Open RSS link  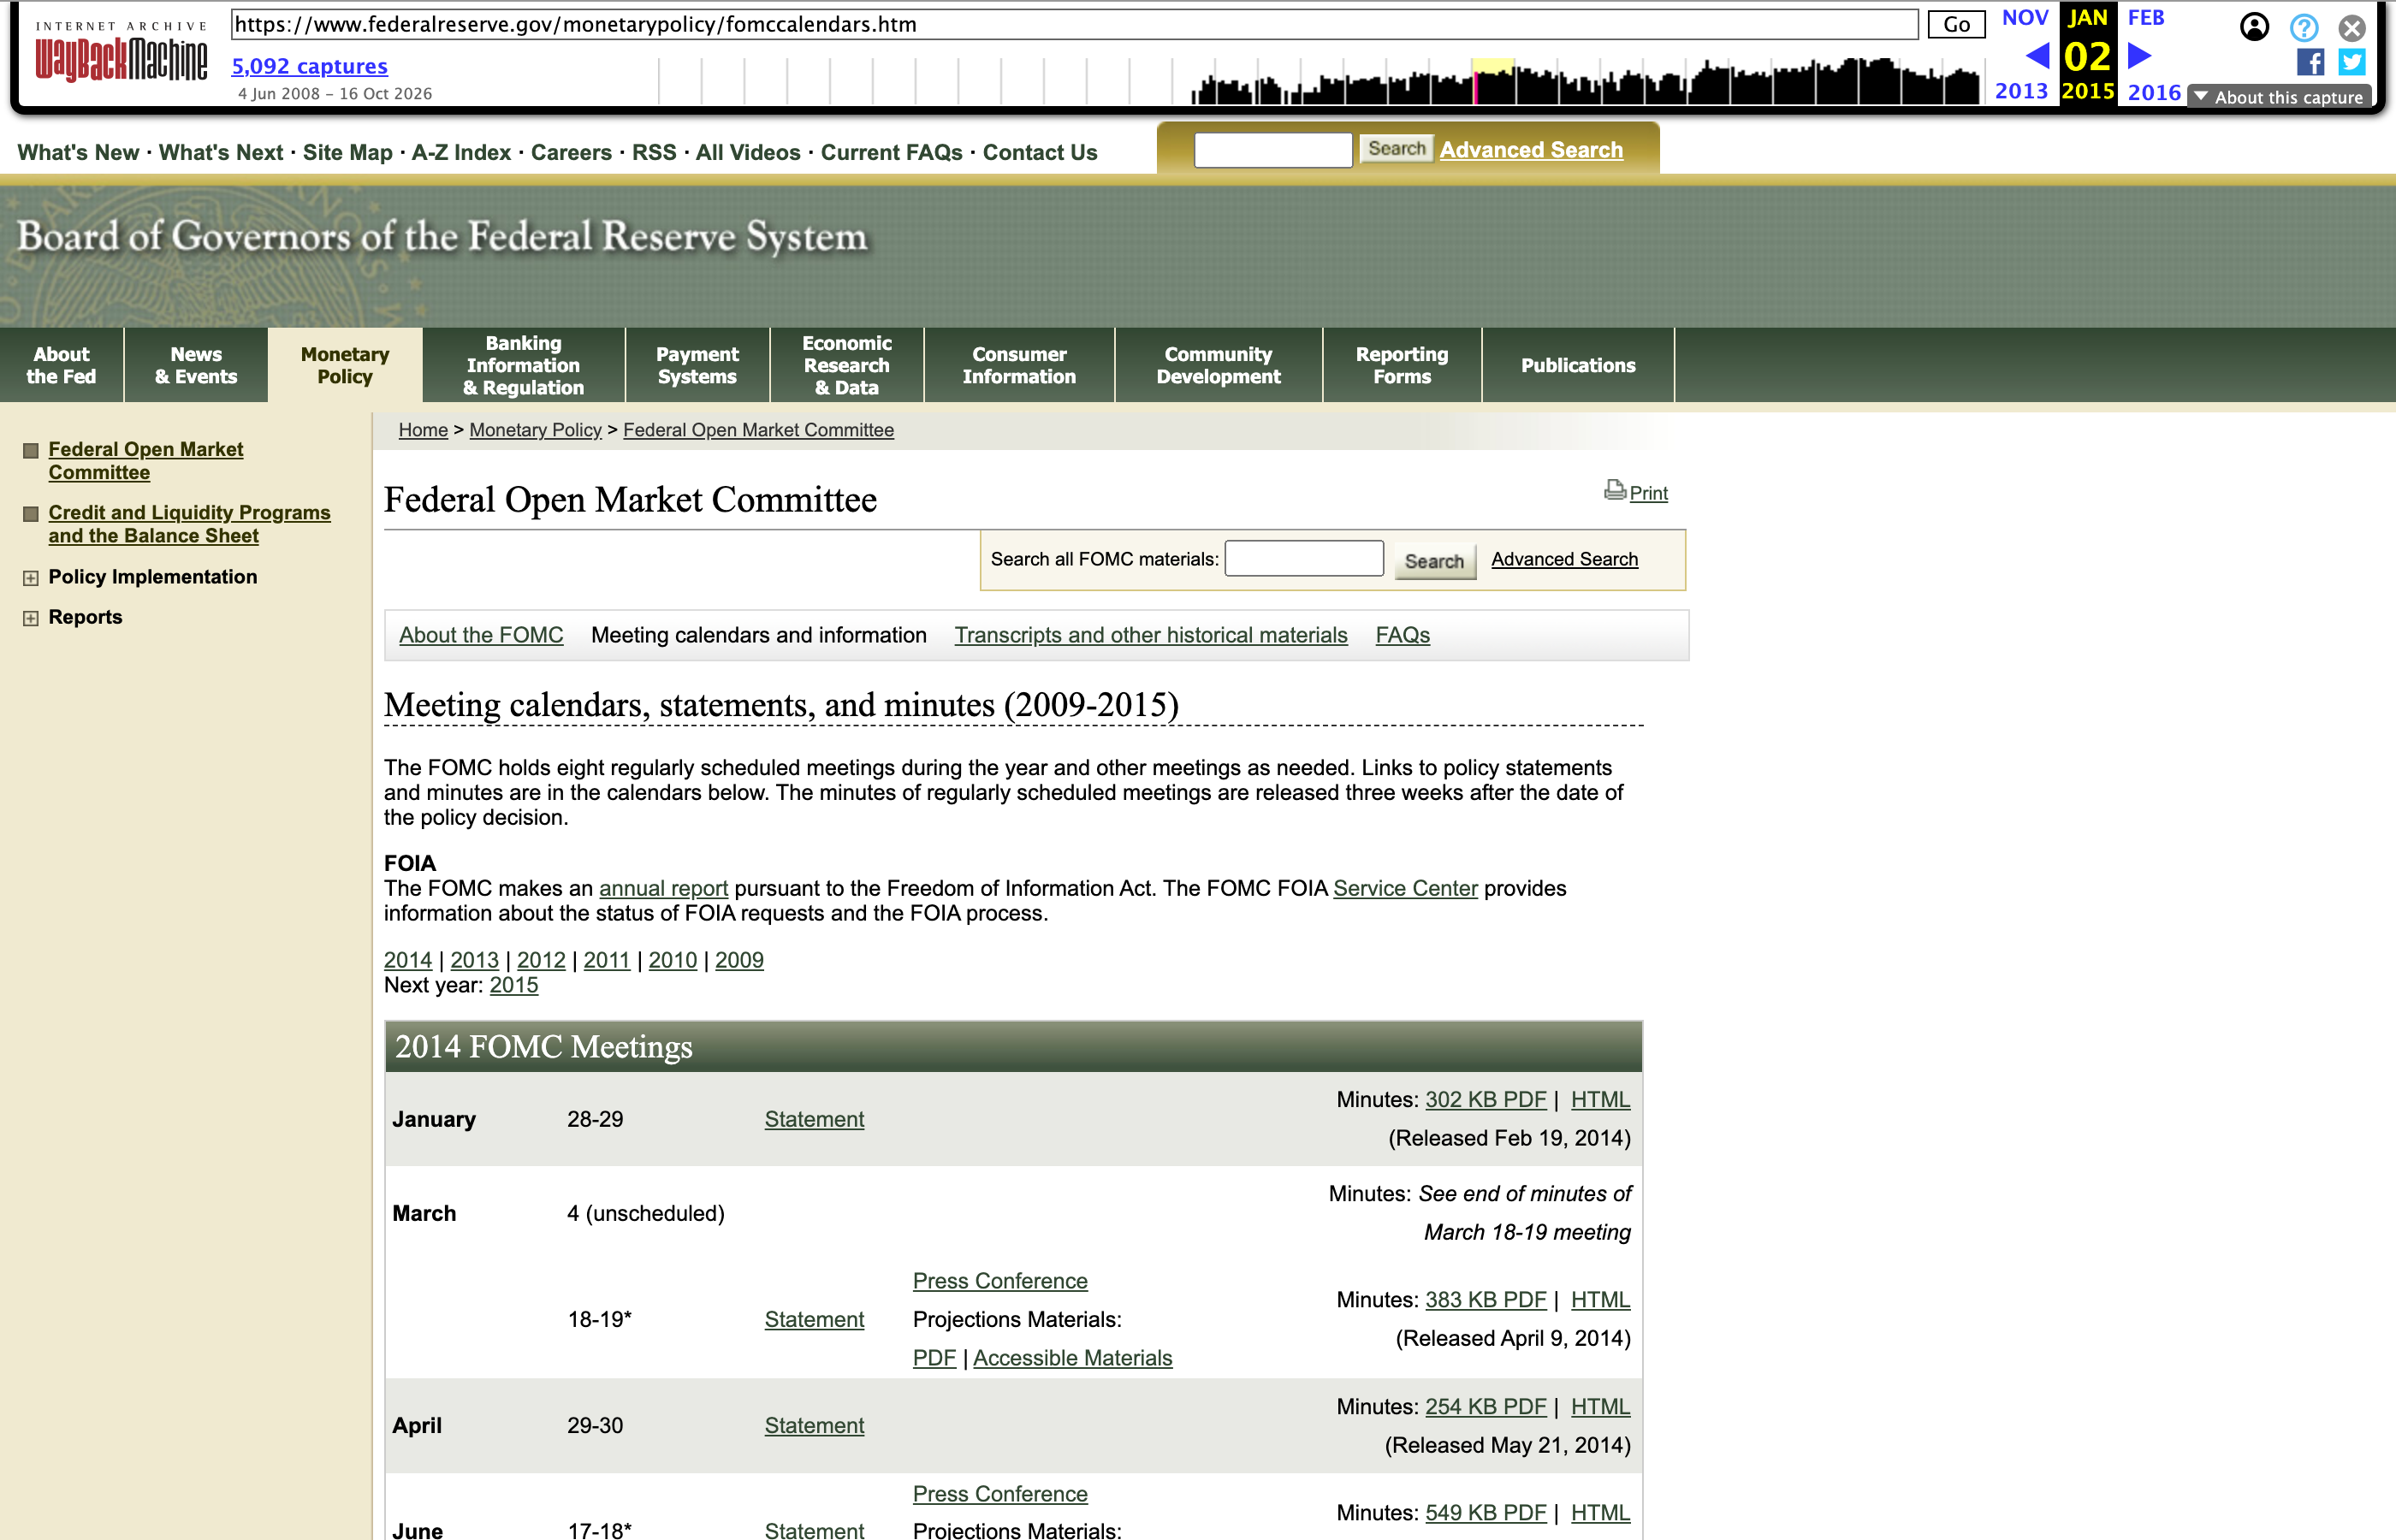[x=654, y=152]
